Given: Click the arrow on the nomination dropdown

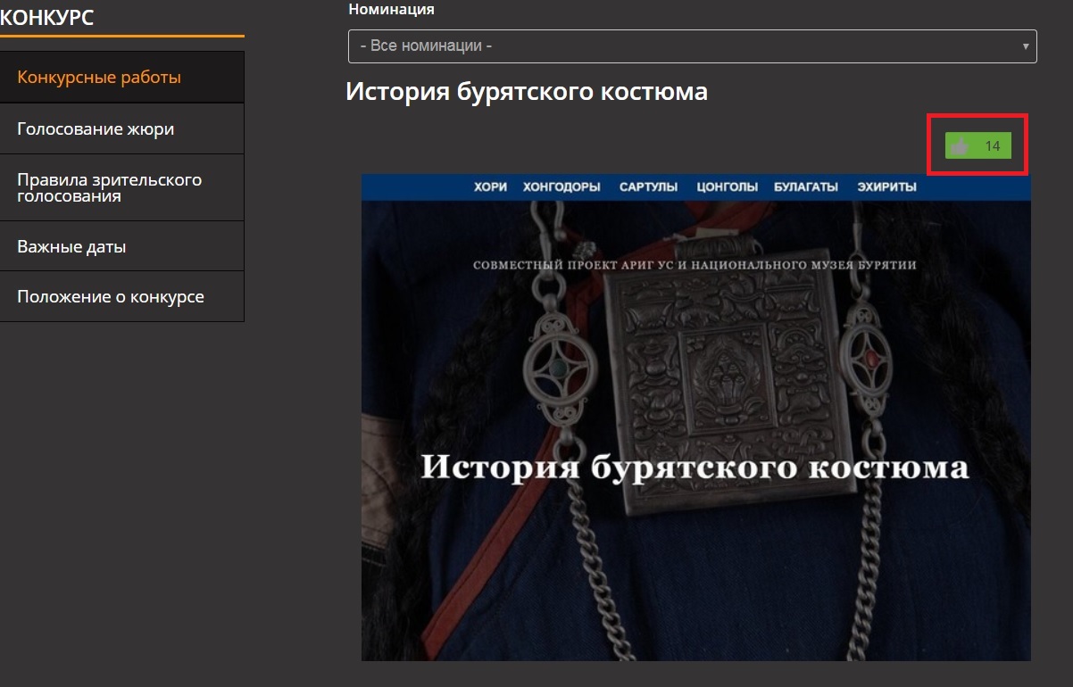Looking at the screenshot, I should pos(1026,46).
